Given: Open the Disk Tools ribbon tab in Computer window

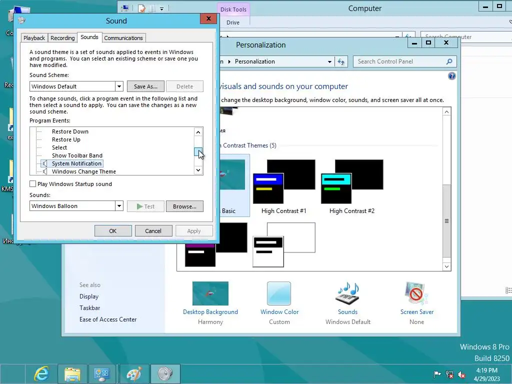Looking at the screenshot, I should tap(233, 9).
